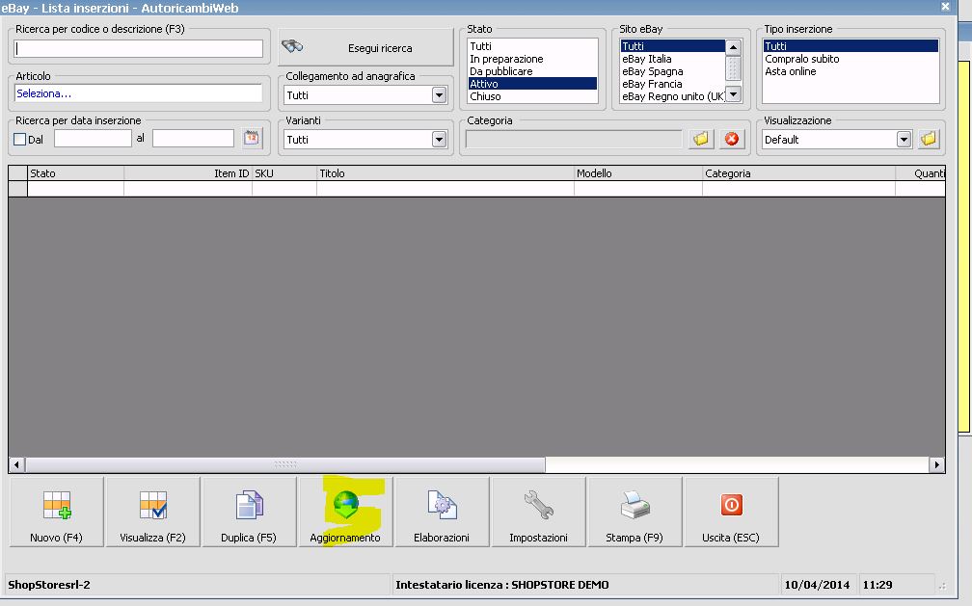The image size is (972, 606).
Task: Expand the Varianti dropdown
Action: coord(439,140)
